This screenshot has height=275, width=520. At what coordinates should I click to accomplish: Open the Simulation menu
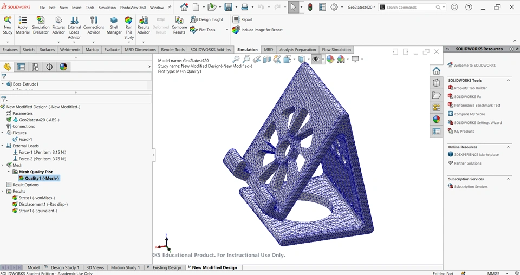pos(107,7)
